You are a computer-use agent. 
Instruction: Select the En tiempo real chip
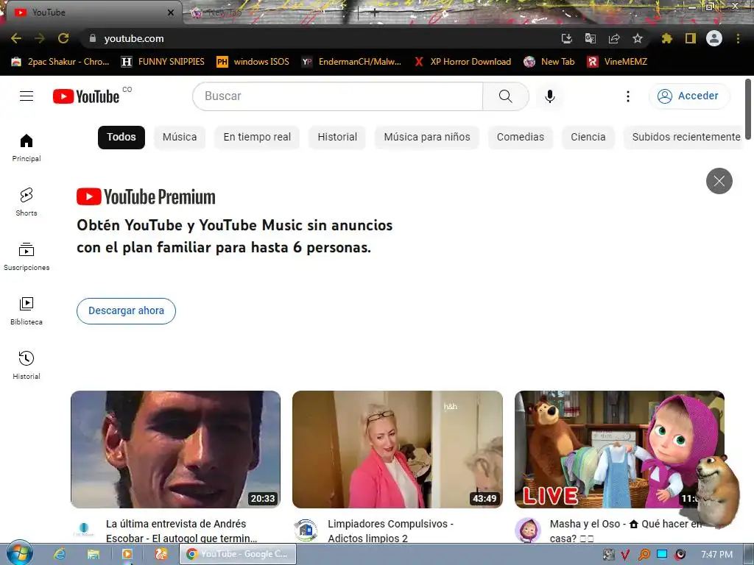pyautogui.click(x=257, y=138)
